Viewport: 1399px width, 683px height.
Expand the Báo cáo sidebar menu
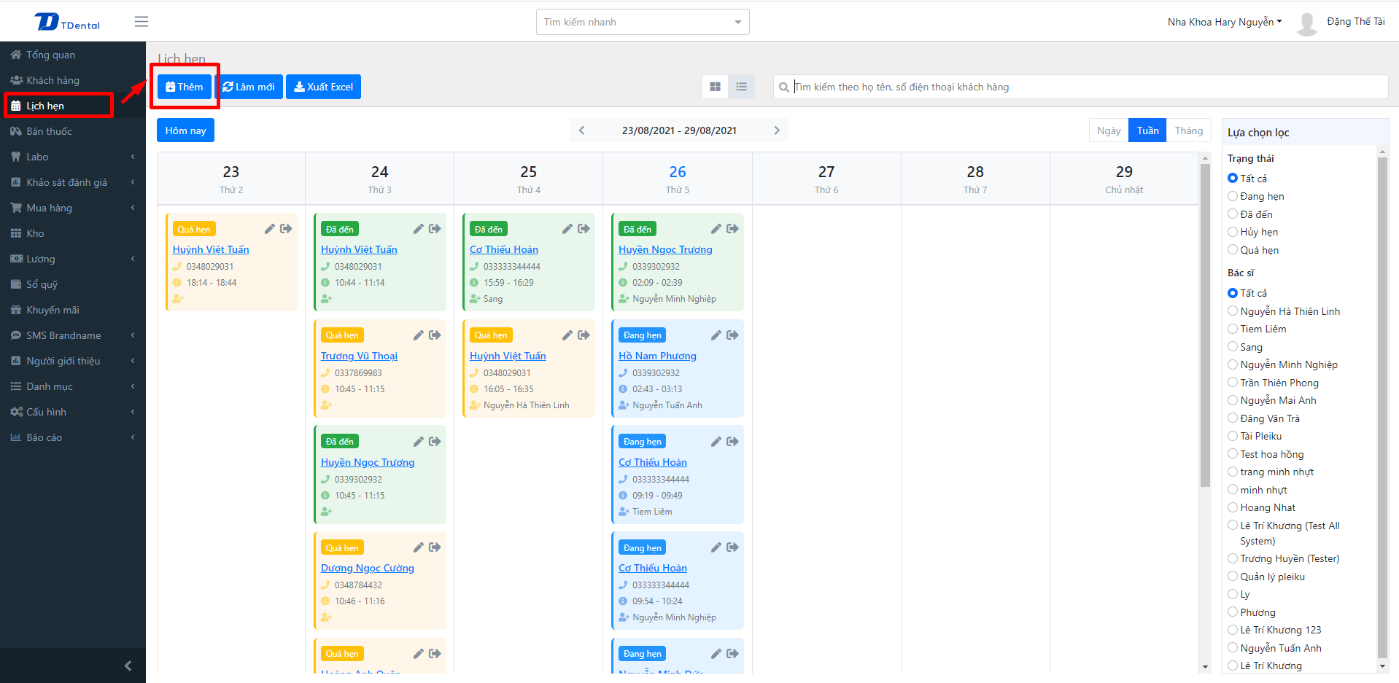[x=73, y=437]
